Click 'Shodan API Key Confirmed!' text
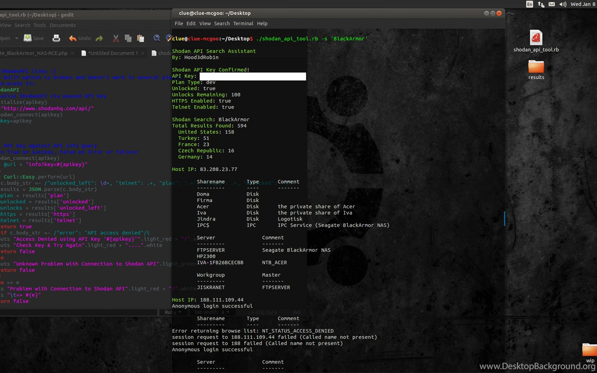 pos(211,70)
